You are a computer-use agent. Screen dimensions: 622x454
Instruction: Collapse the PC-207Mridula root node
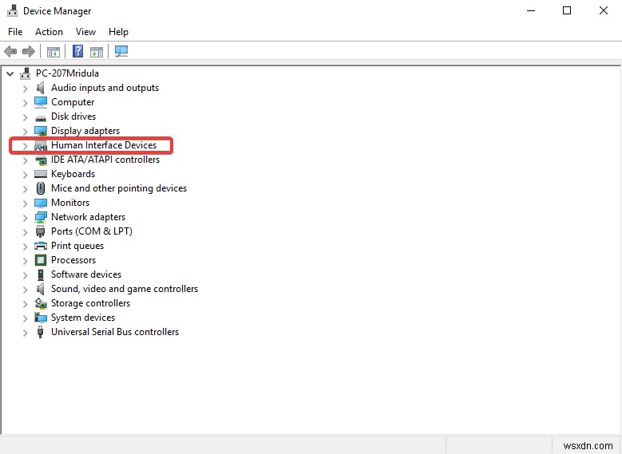pos(10,73)
